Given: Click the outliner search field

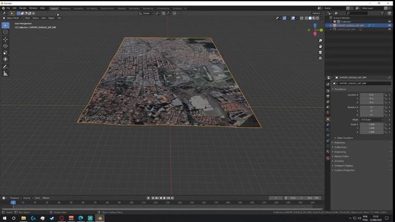Looking at the screenshot, I should (357, 13).
